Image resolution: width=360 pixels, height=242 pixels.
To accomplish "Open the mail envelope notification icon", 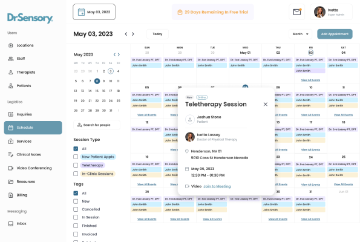I will (x=297, y=11).
